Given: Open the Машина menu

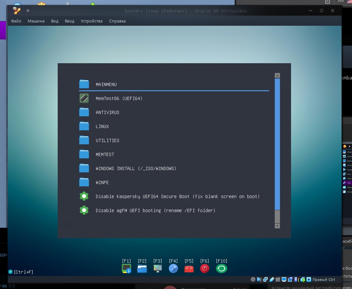Looking at the screenshot, I should point(36,21).
